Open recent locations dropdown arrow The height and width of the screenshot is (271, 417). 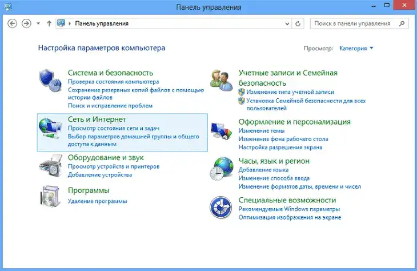[38, 23]
